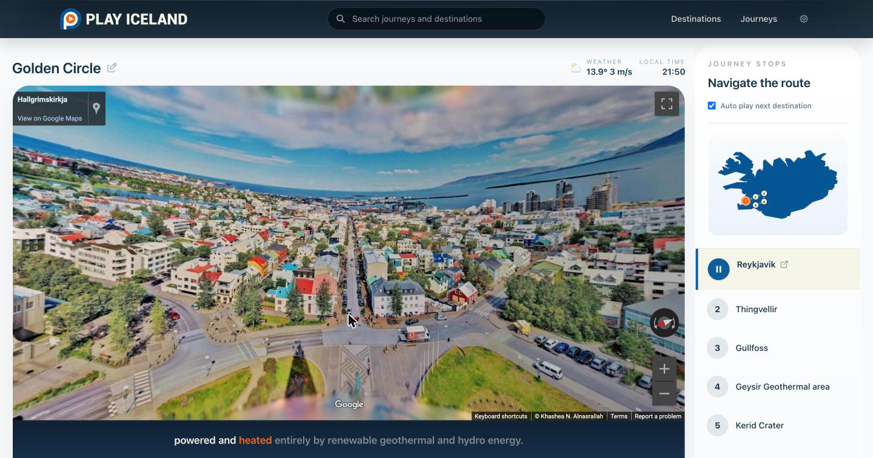Click the search magnifier icon
Image resolution: width=873 pixels, height=458 pixels.
click(x=341, y=19)
